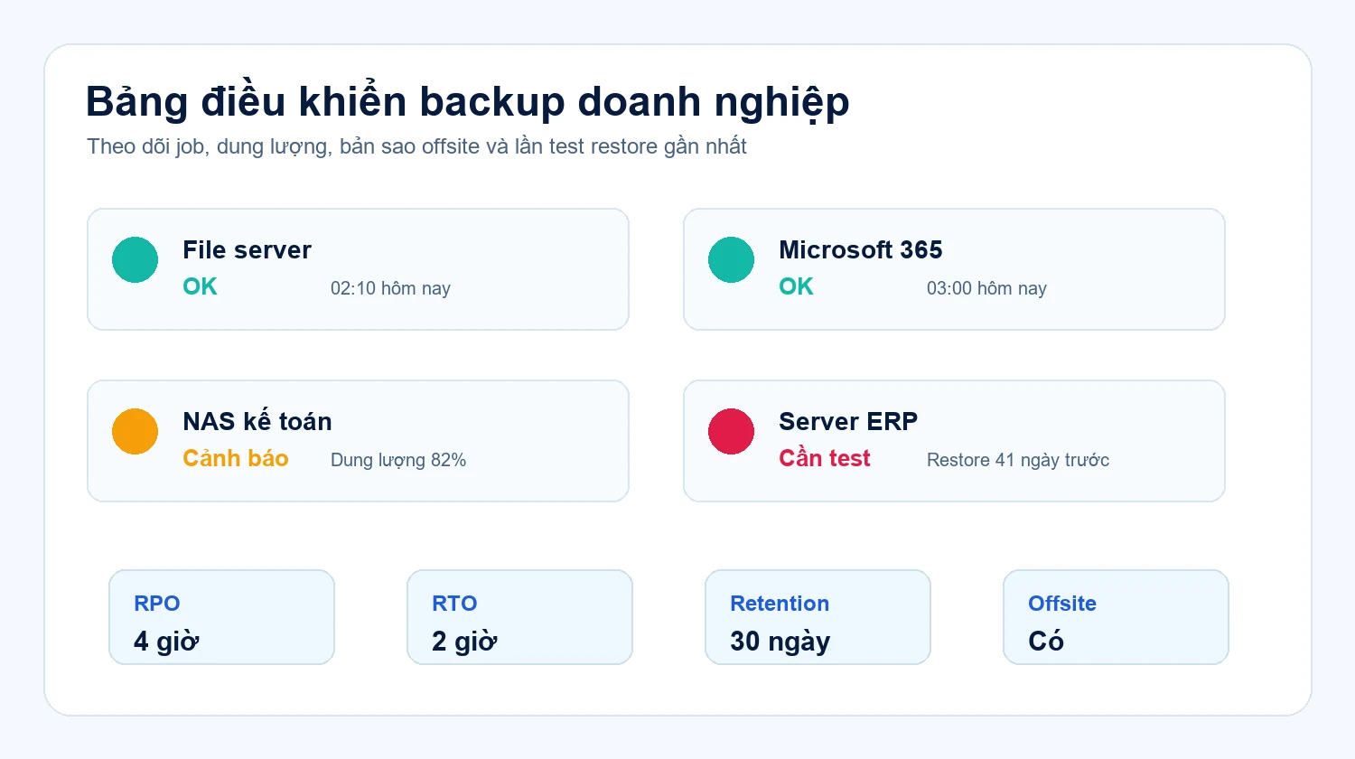Click the teal status dot for File server
This screenshot has height=759, width=1355.
tap(135, 260)
